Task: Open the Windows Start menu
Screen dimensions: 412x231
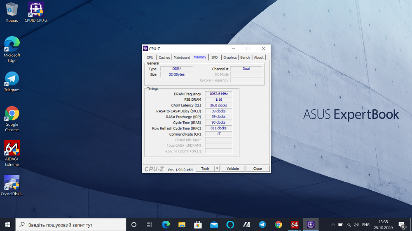Action: (7, 225)
